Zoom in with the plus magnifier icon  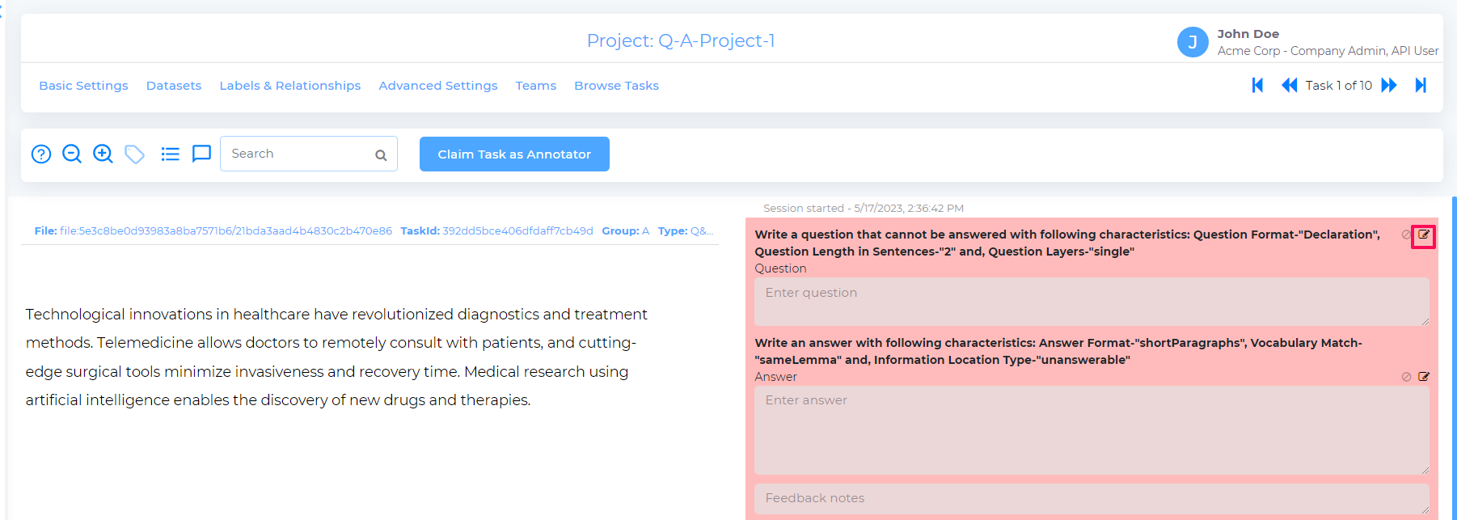(x=103, y=154)
